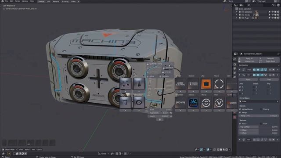Viewport: 281px width, 158px height.
Task: Hide the Collection row via eye icon
Action: click(272, 12)
